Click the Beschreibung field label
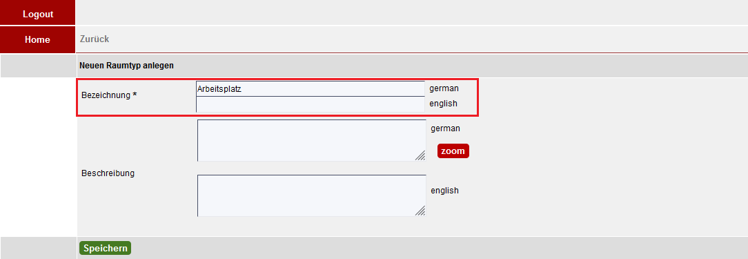Image resolution: width=748 pixels, height=259 pixels. point(108,173)
